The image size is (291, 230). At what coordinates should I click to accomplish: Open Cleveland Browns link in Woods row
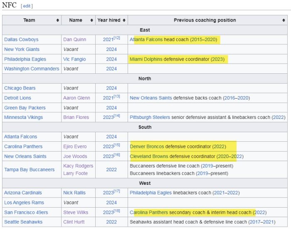tap(149, 156)
